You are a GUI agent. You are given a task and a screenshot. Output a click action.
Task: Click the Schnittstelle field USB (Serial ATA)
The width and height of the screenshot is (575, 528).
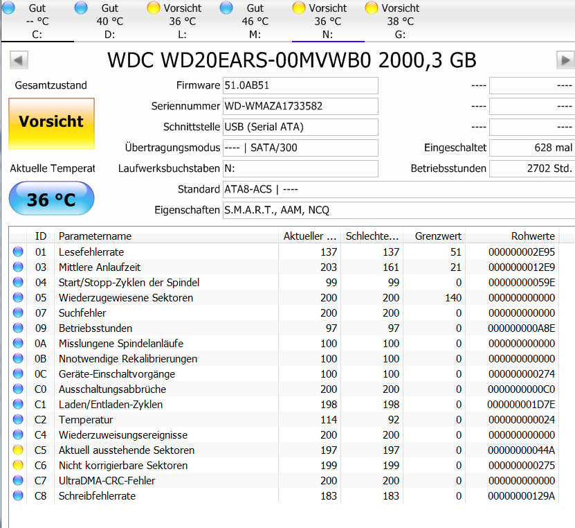pyautogui.click(x=300, y=127)
